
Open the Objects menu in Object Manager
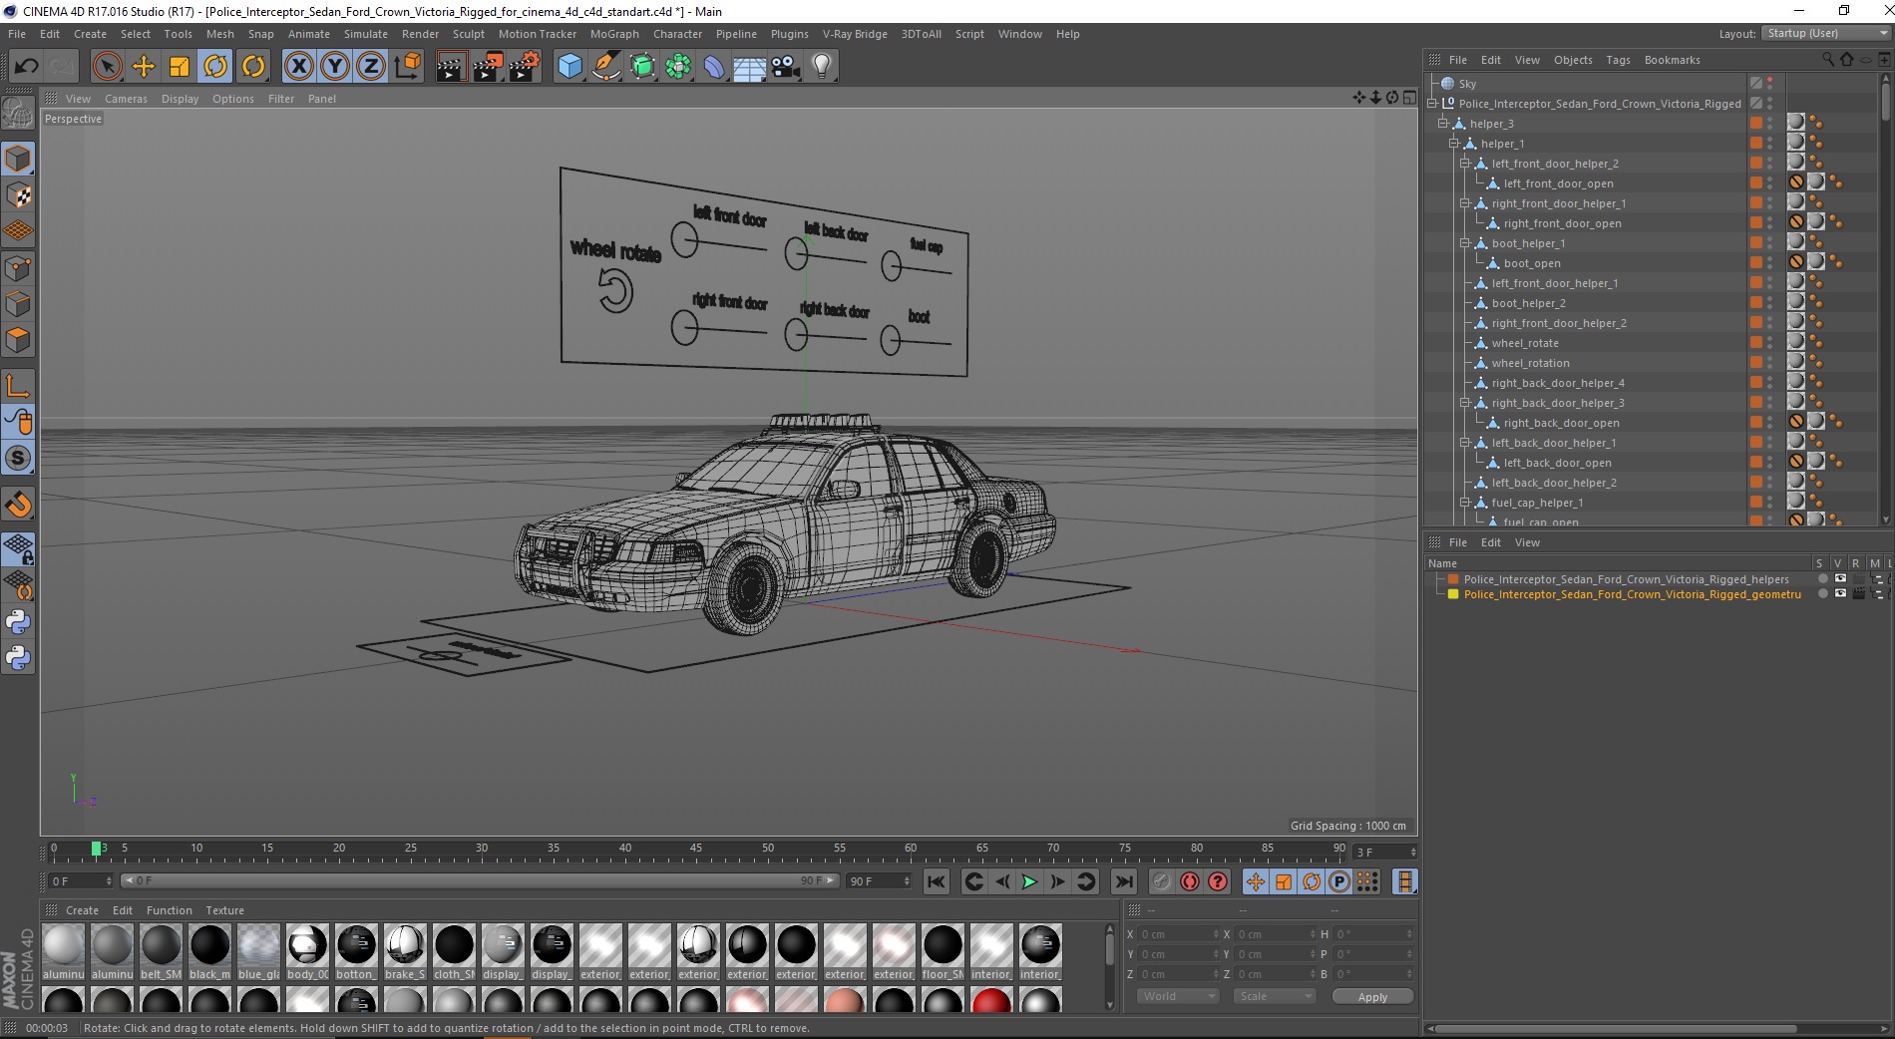[x=1573, y=60]
